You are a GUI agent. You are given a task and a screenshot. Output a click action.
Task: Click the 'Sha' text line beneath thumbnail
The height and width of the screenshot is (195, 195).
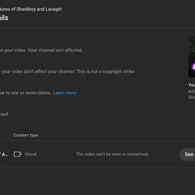click(x=192, y=97)
